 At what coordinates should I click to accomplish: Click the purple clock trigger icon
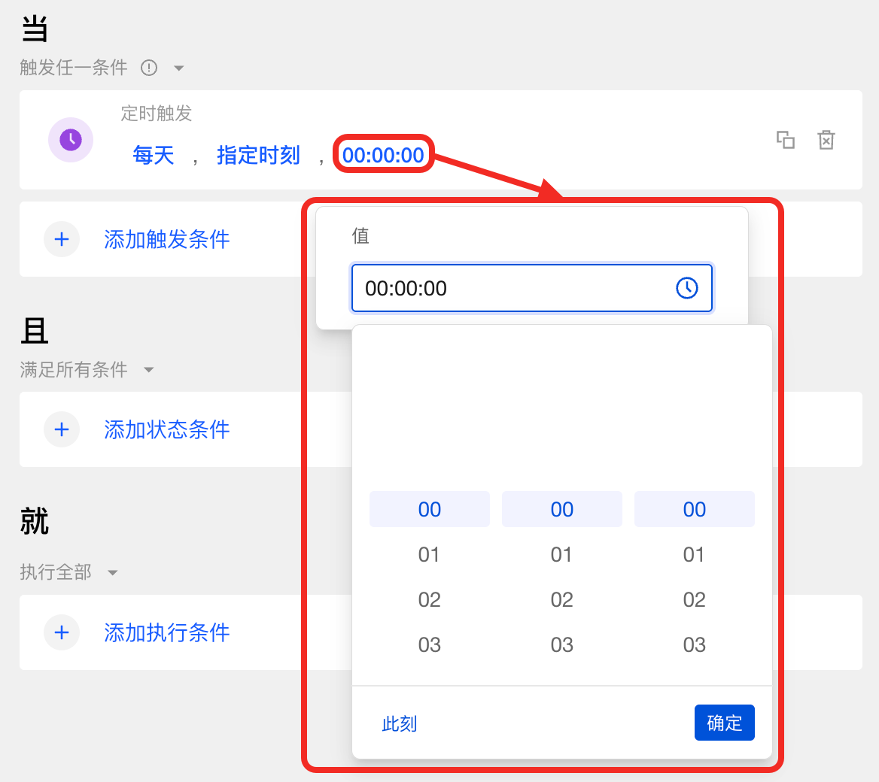(x=71, y=140)
